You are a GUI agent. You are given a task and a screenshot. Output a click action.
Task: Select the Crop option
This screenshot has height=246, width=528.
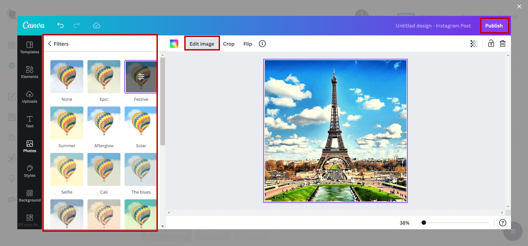coord(229,44)
